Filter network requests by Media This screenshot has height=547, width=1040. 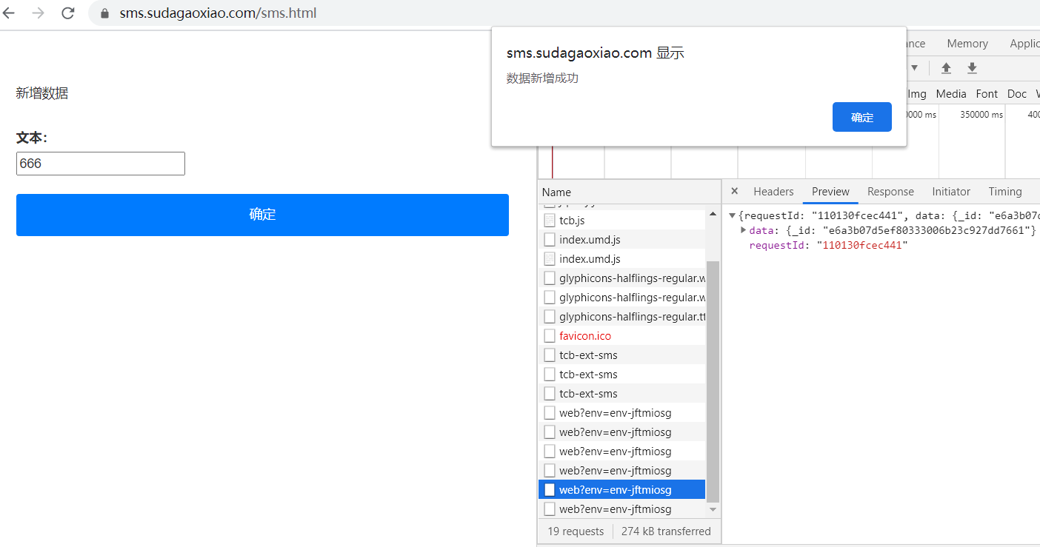(x=951, y=94)
